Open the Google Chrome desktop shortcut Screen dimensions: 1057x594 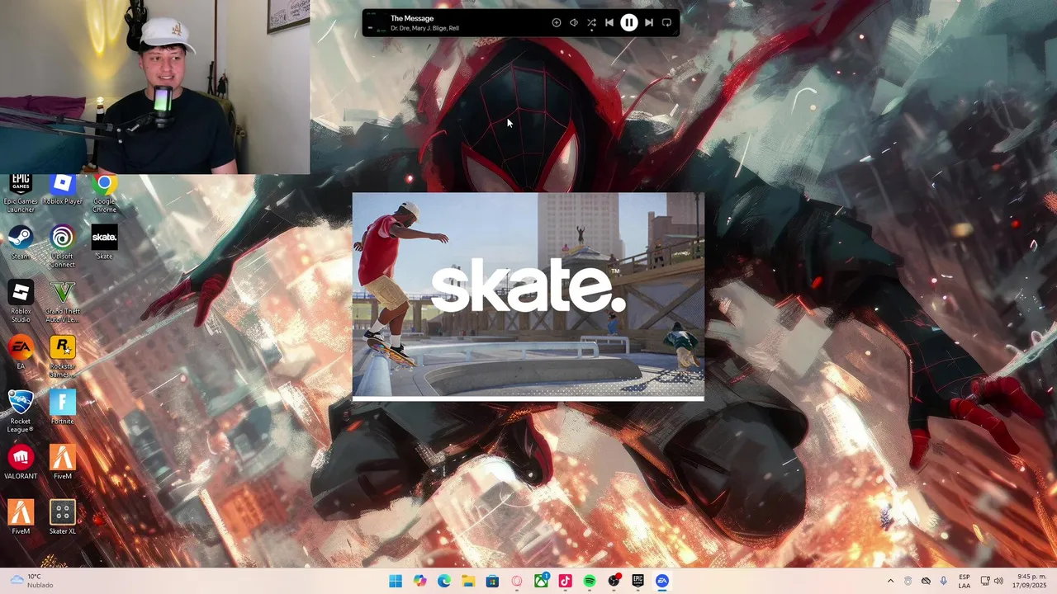104,191
